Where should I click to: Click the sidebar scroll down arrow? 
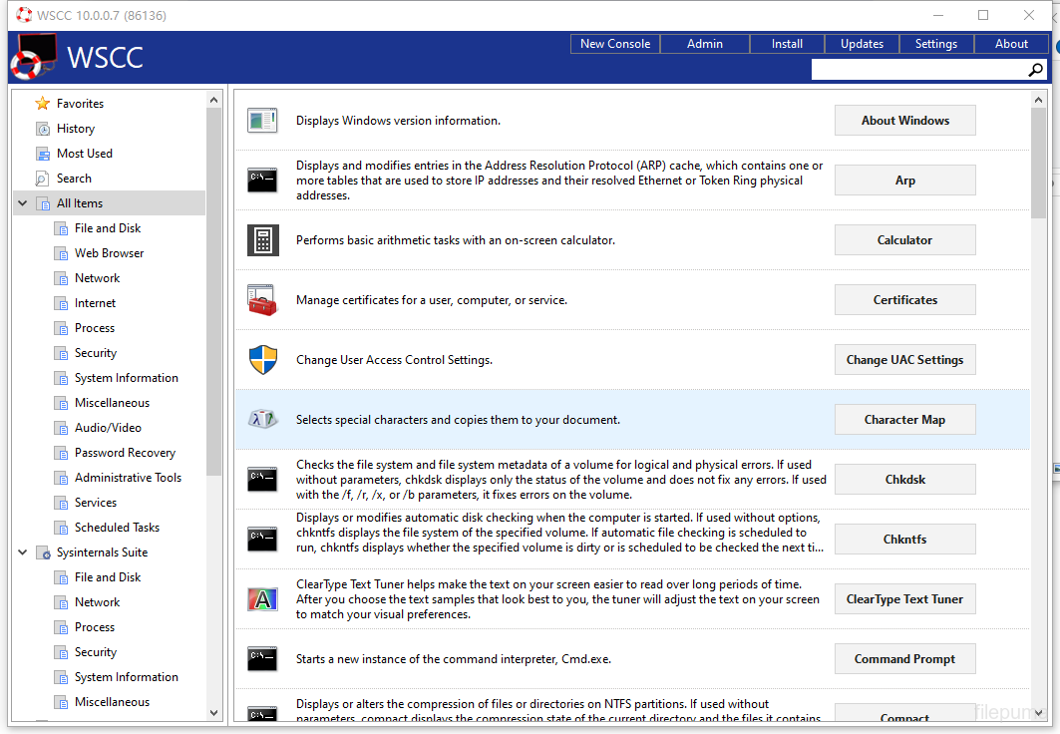[214, 713]
